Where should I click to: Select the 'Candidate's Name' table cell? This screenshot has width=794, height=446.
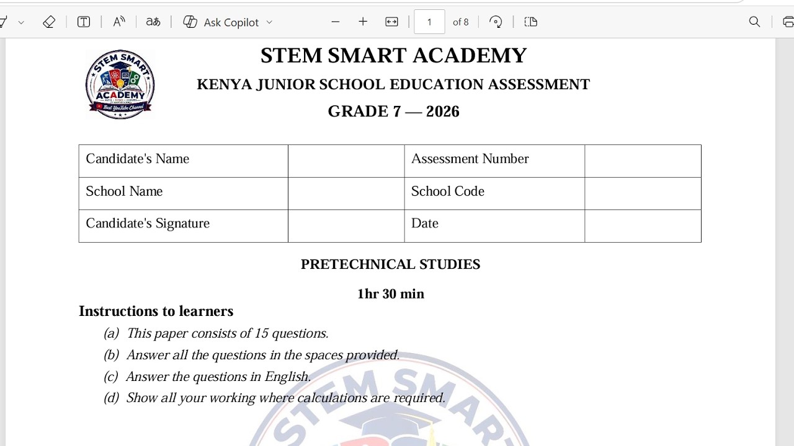184,161
